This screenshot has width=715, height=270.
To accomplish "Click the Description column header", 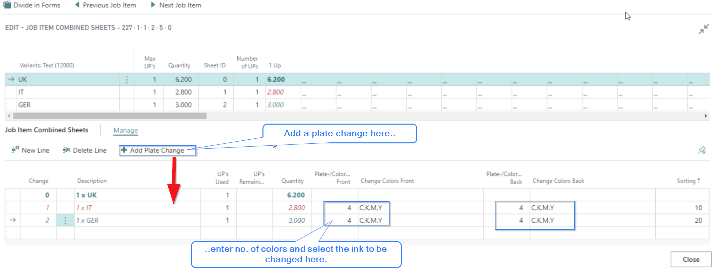I will click(92, 181).
